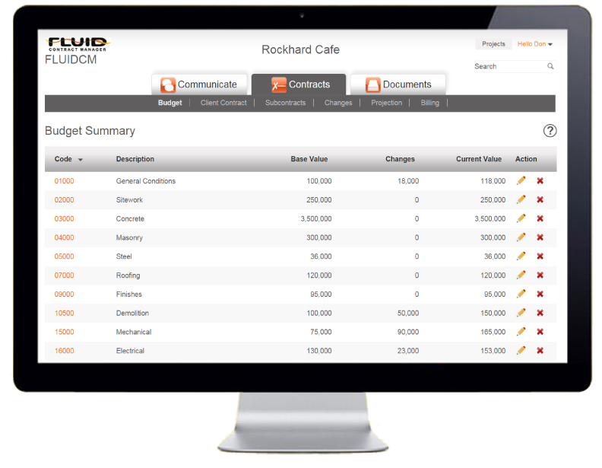Delete the Demolition row
Screen dimensions: 602x468
point(540,313)
